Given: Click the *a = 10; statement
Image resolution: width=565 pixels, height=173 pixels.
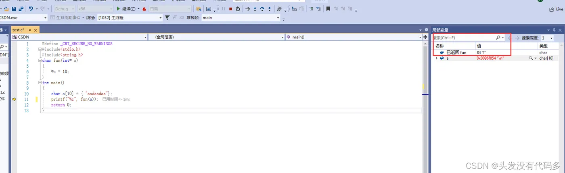Looking at the screenshot, I should point(60,71).
